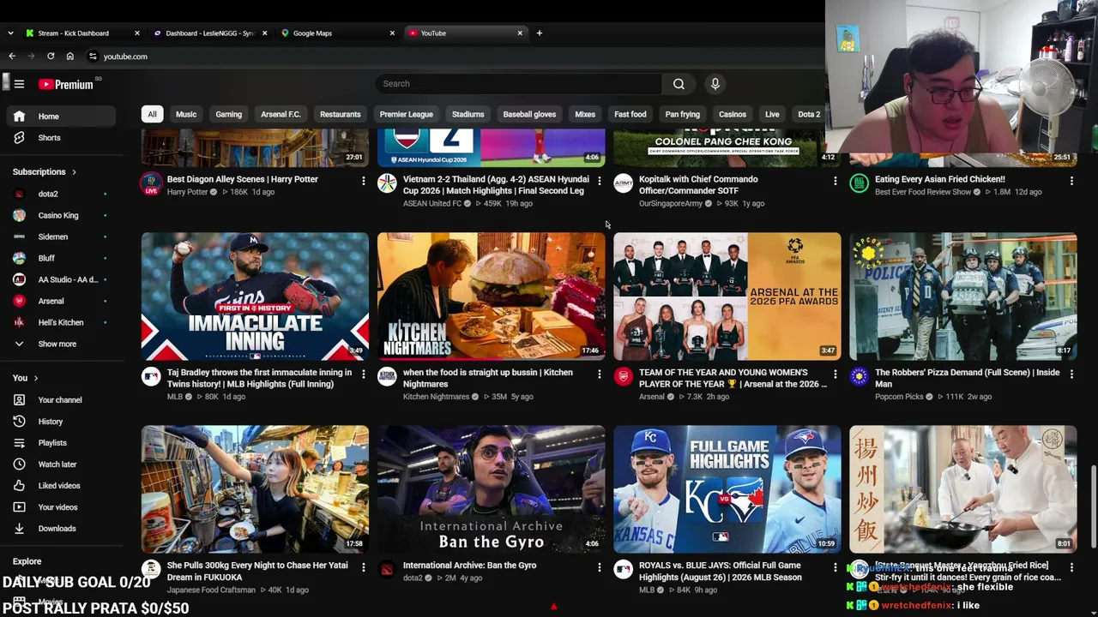Open Popcorn Picks channel avatar
Viewport: 1098px width, 617px height.
pos(859,376)
